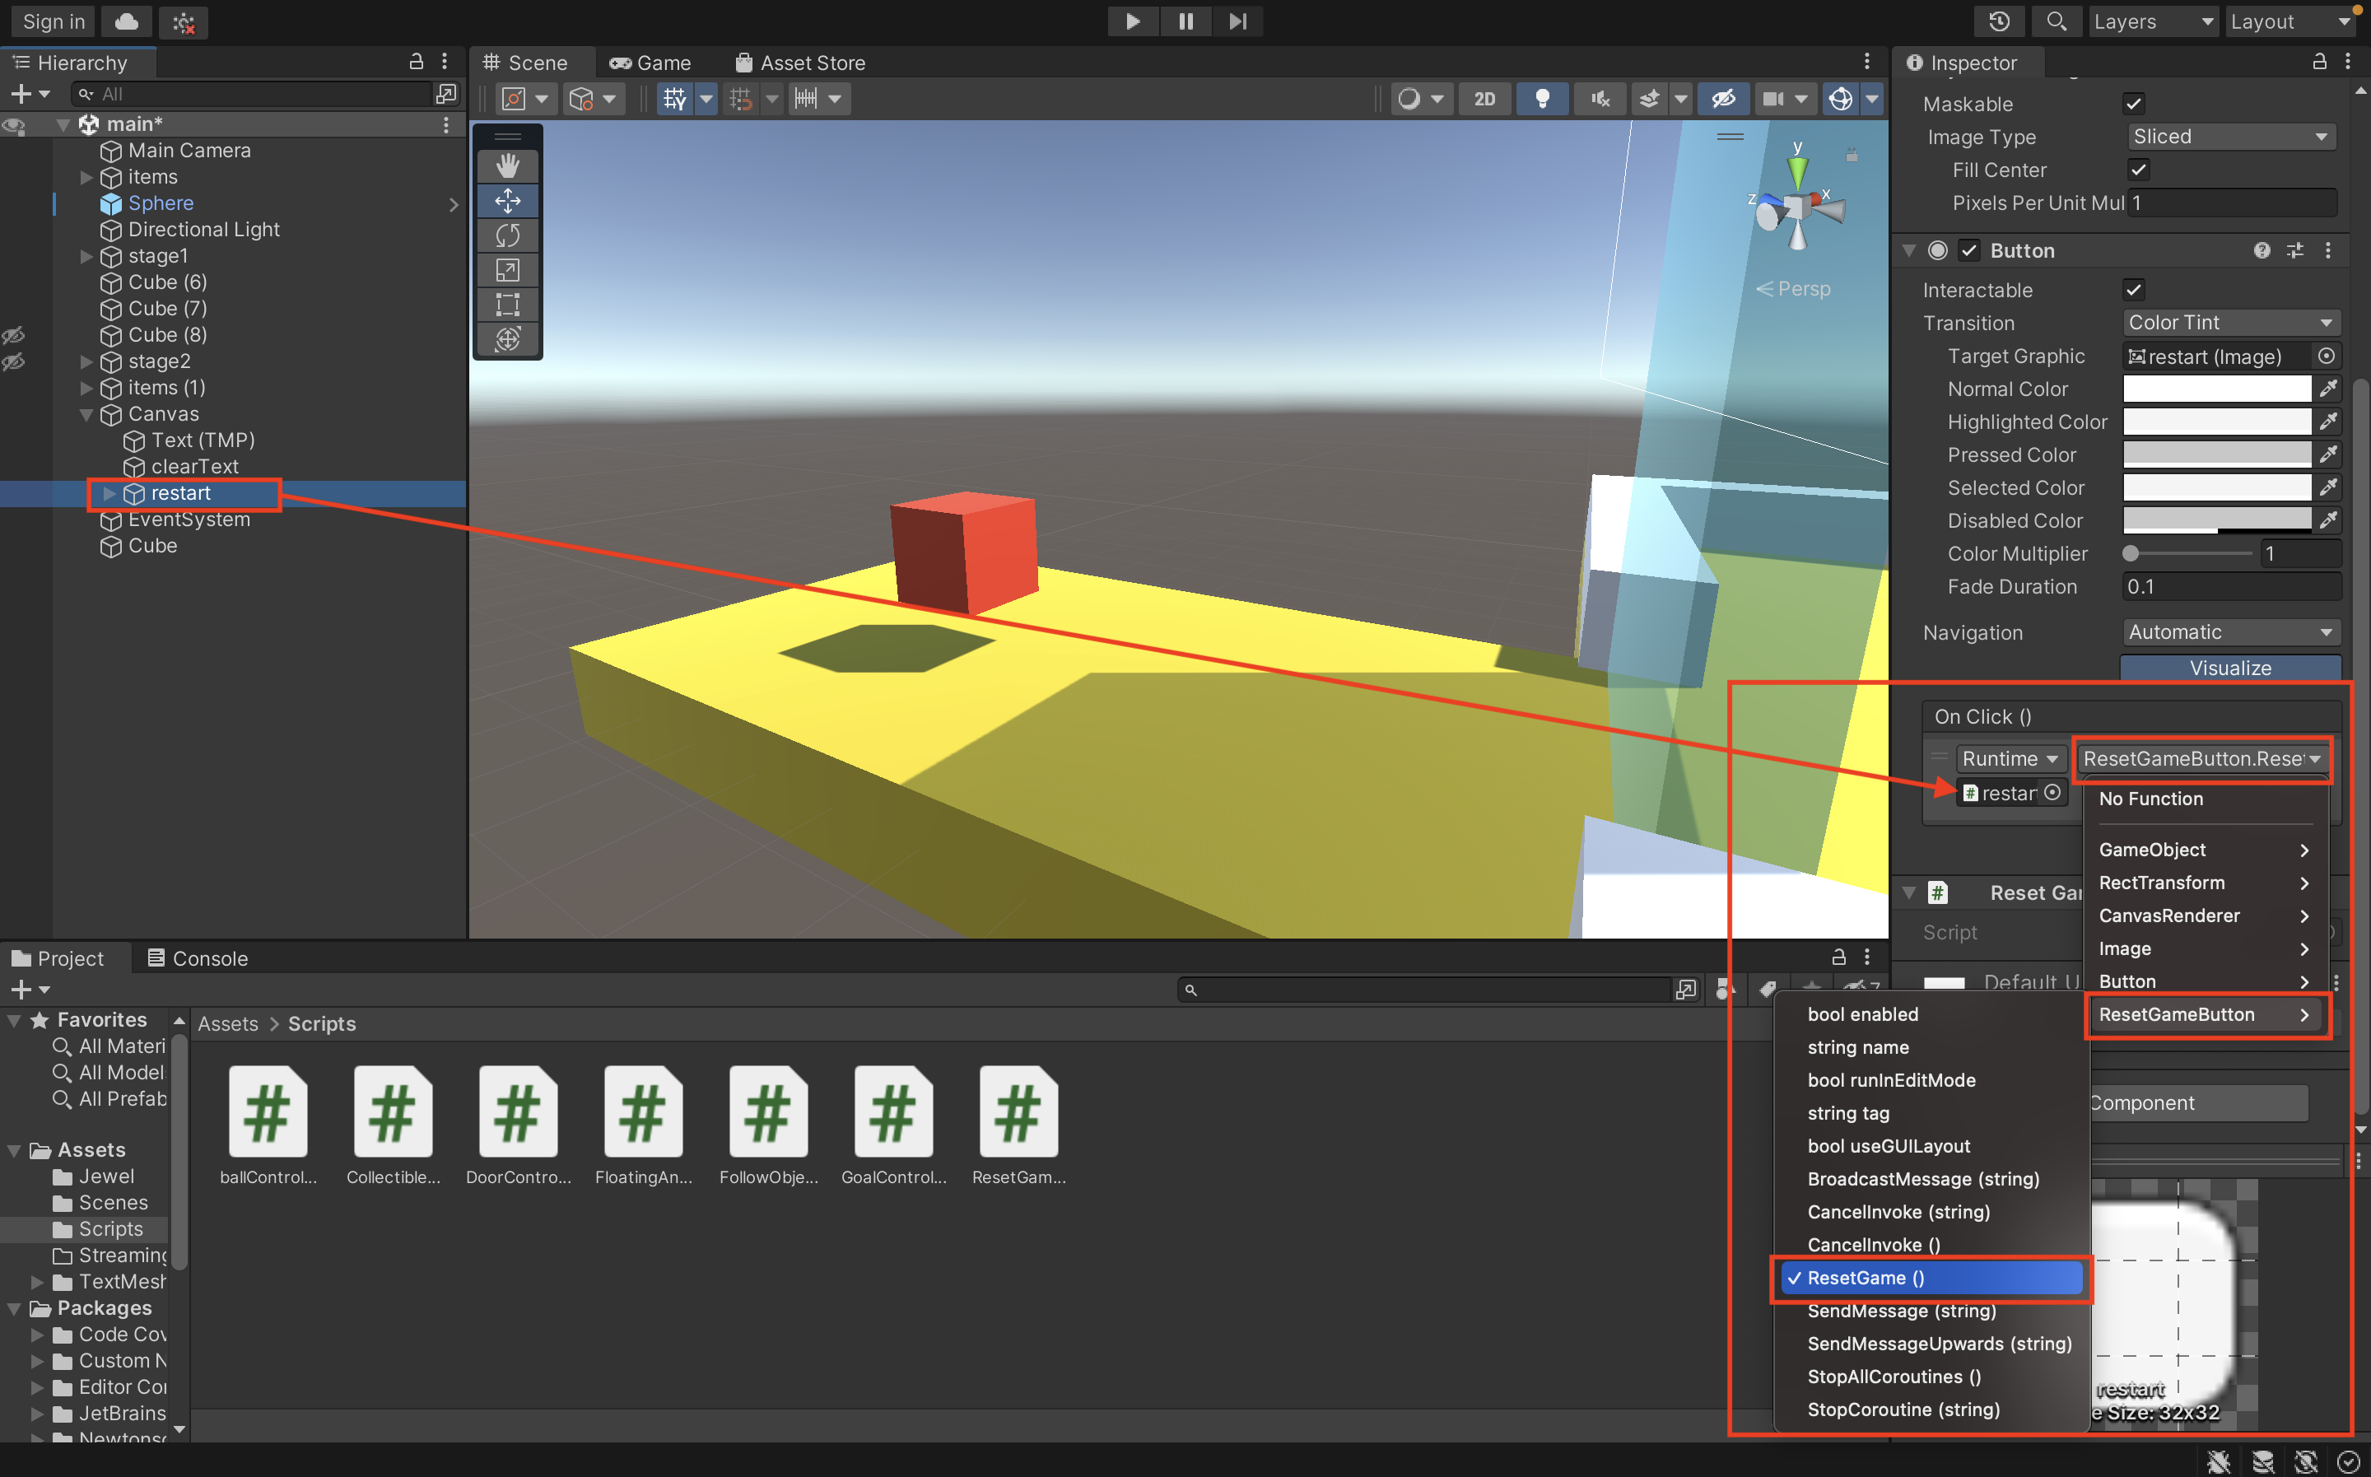Select the Rotate tool
The image size is (2371, 1477).
click(507, 235)
